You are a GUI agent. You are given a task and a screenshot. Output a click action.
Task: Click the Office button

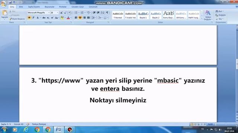(3, 3)
